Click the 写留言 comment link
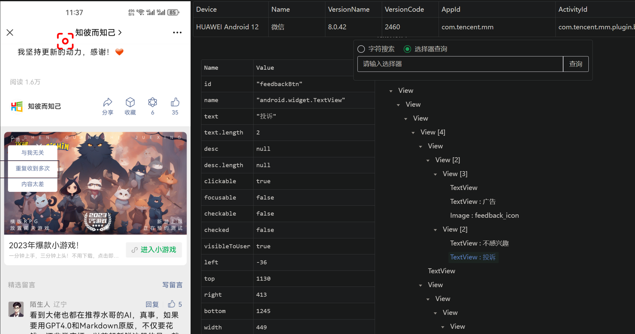 (172, 285)
